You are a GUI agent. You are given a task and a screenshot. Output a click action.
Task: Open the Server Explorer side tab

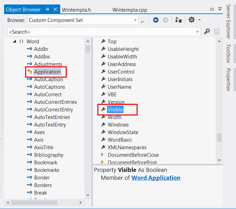(x=228, y=22)
